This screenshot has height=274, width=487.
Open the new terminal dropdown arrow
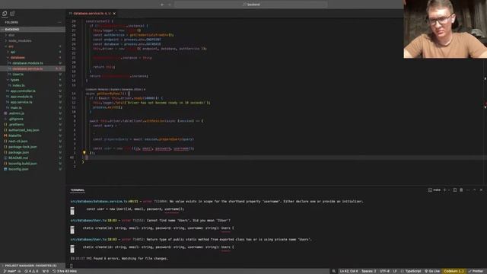pos(448,190)
